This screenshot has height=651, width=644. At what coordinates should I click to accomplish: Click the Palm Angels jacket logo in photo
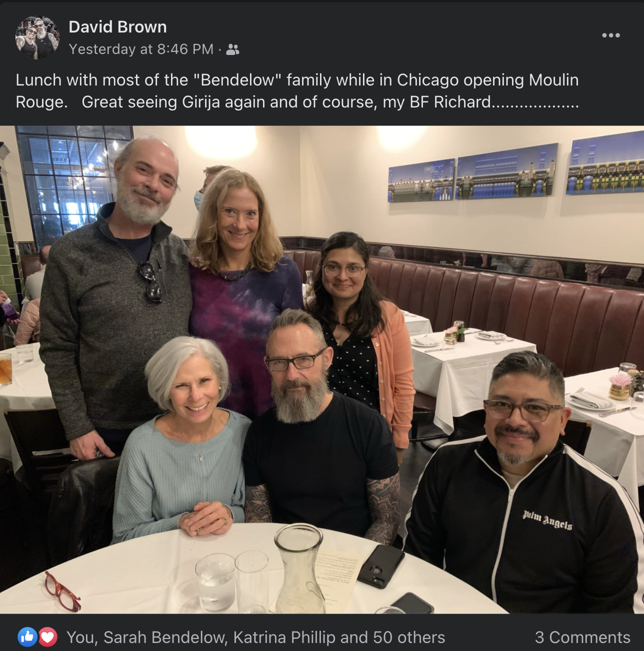click(547, 519)
